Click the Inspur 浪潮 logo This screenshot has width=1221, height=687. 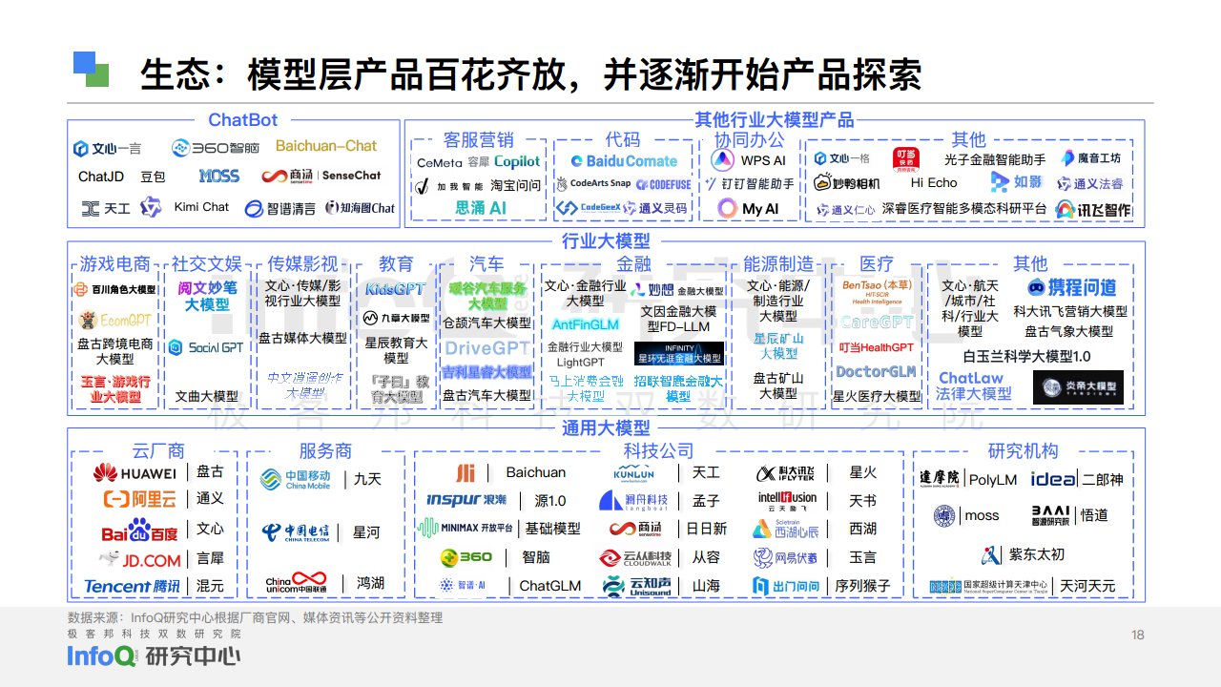coord(466,499)
